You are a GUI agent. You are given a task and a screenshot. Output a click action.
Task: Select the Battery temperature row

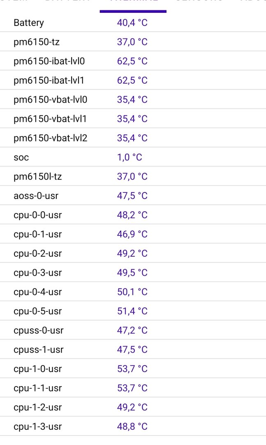(29, 23)
